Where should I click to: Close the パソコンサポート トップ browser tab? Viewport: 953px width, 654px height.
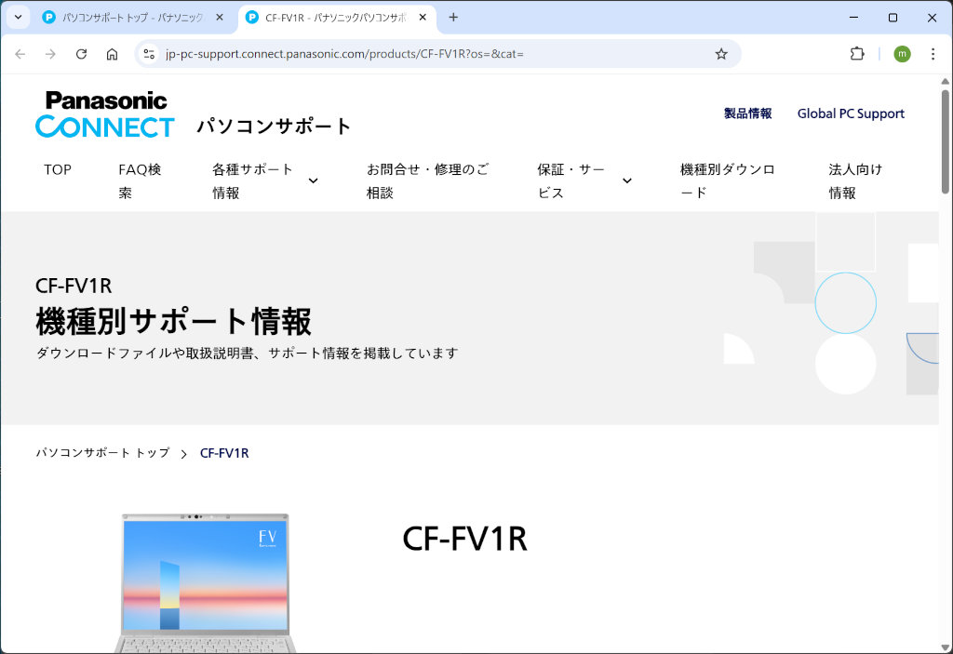[x=220, y=18]
